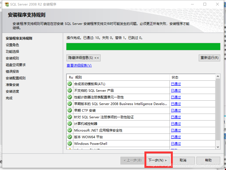226x170 pixels.
Task: Click rule text 针对 SQL Server 注册表项的一致性验证
Action: coord(104,117)
